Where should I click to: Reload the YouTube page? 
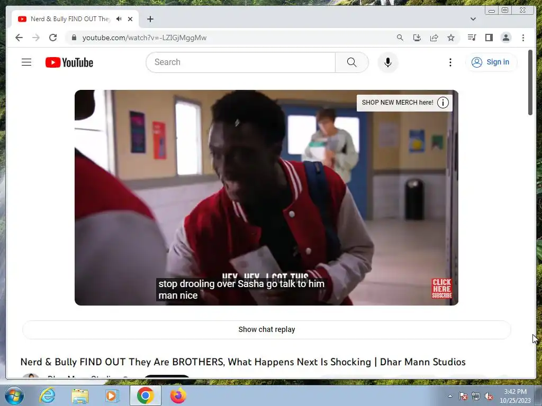53,38
